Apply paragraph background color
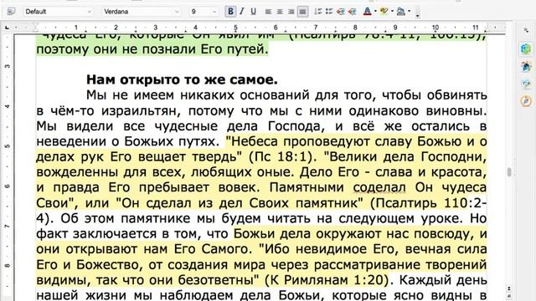 click(x=401, y=12)
